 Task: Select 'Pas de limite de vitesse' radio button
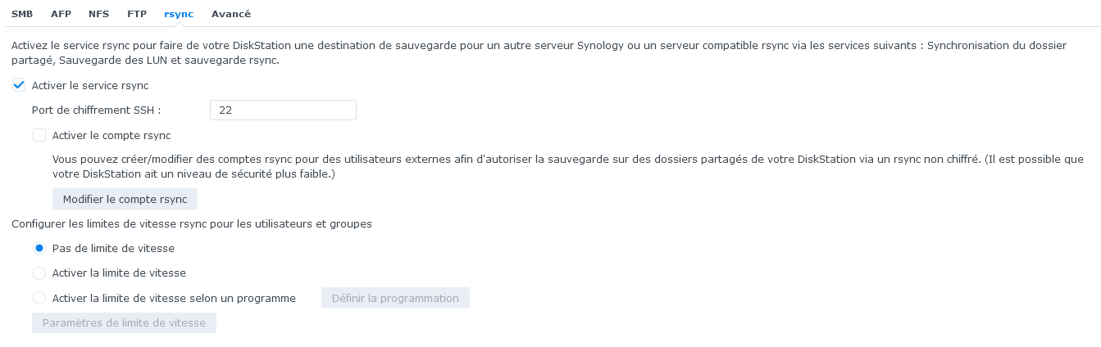pos(39,248)
